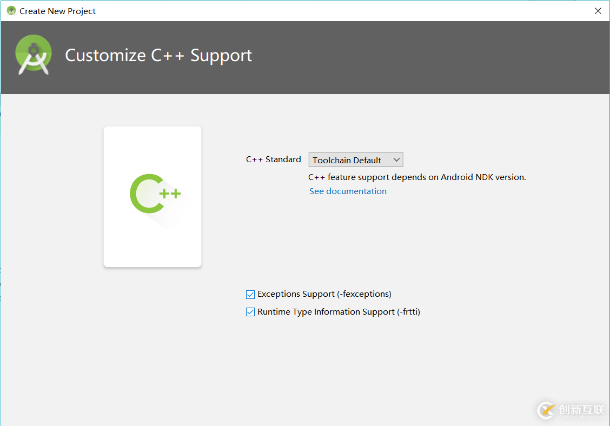Click the "Runtime Type Information Support (-frtti)" label
Viewport: 610px width, 426px height.
[339, 312]
